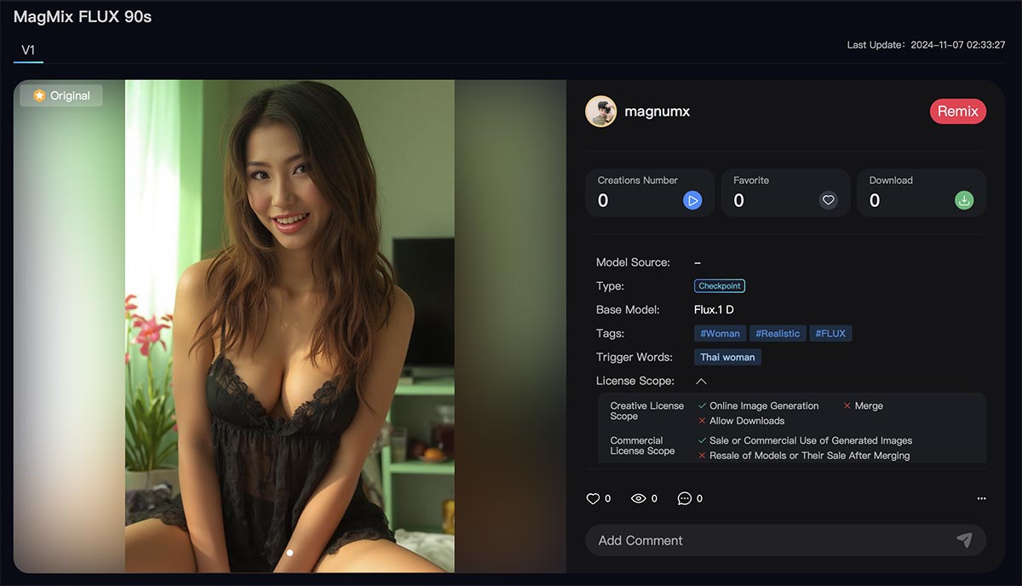Open the magnumx username link
Screen dimensions: 1022x586
pyautogui.click(x=656, y=112)
